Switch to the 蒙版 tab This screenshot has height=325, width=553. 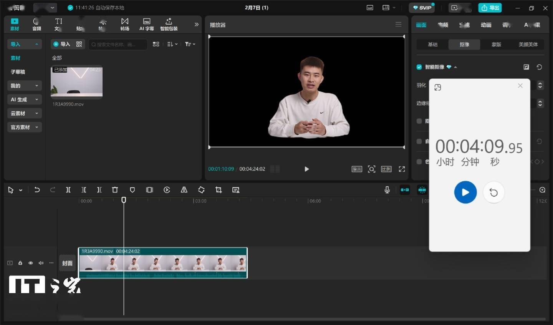[496, 45]
